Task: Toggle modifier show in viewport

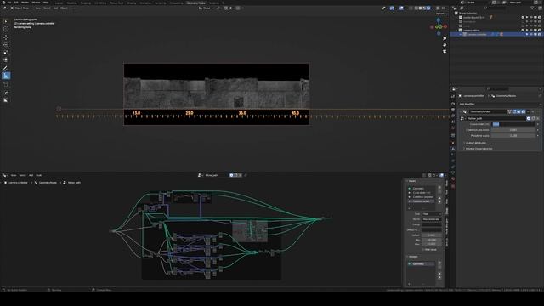Action: click(x=518, y=111)
